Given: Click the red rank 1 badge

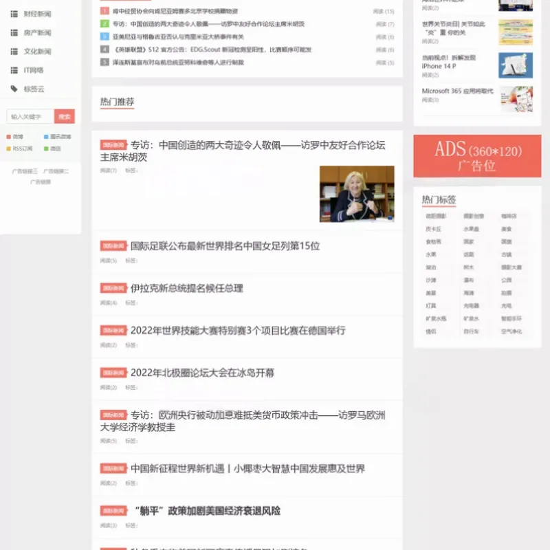Looking at the screenshot, I should (104, 11).
